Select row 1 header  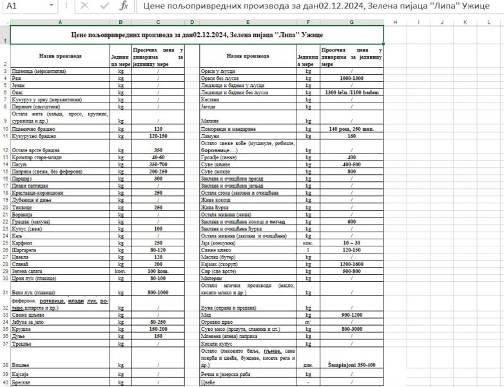[x=5, y=35]
